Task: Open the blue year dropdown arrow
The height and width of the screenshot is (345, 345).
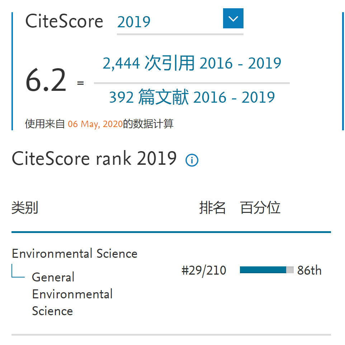Action: tap(233, 18)
